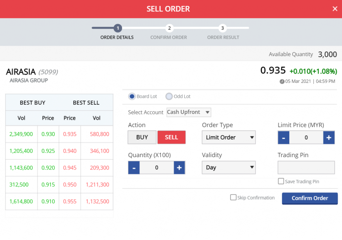The height and width of the screenshot is (240, 342).
Task: Close the Sell Order dialog
Action: coord(335,9)
